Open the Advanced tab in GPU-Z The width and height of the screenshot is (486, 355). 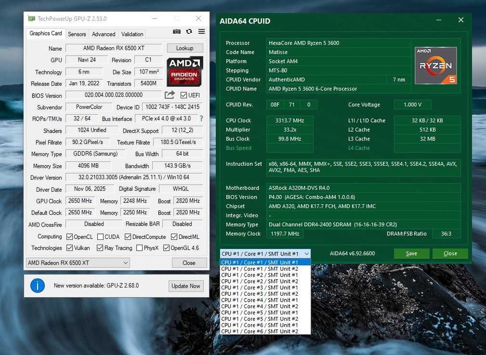pyautogui.click(x=103, y=34)
